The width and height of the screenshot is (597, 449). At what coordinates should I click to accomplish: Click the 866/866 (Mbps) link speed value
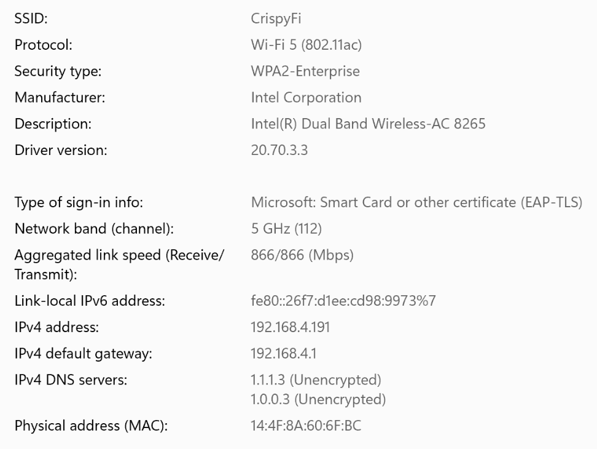tap(302, 255)
